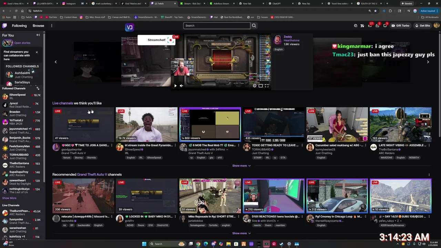Click the GTARP tag on the TORIHUBBARD card
The image size is (441, 248).
point(257,158)
